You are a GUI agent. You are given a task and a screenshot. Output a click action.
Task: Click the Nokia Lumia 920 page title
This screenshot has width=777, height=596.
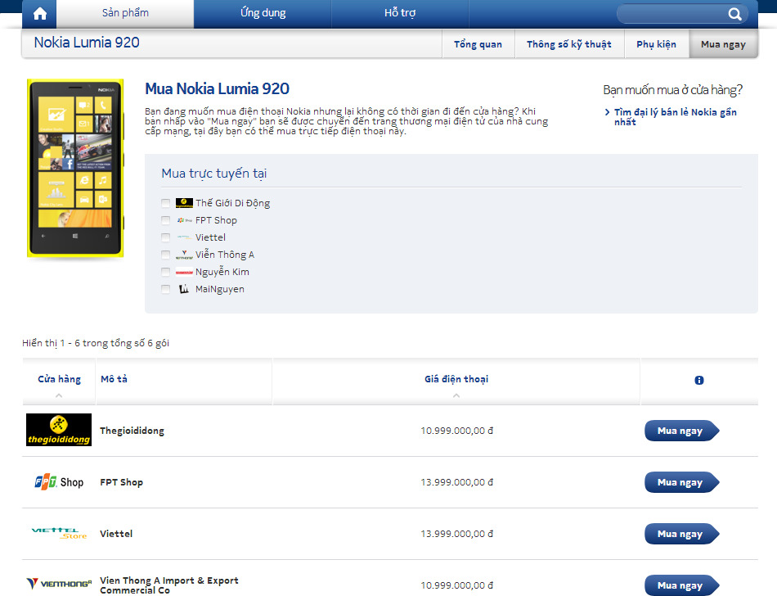pyautogui.click(x=87, y=43)
